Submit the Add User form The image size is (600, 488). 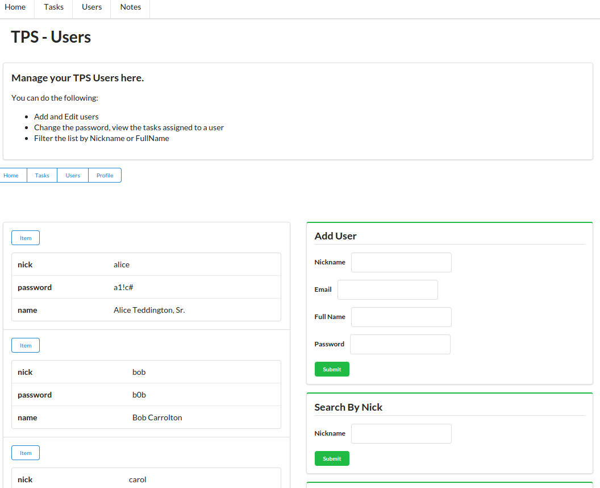pyautogui.click(x=332, y=369)
